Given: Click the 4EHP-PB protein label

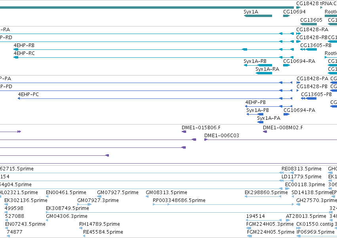Looking at the screenshot, I should click(x=255, y=102).
